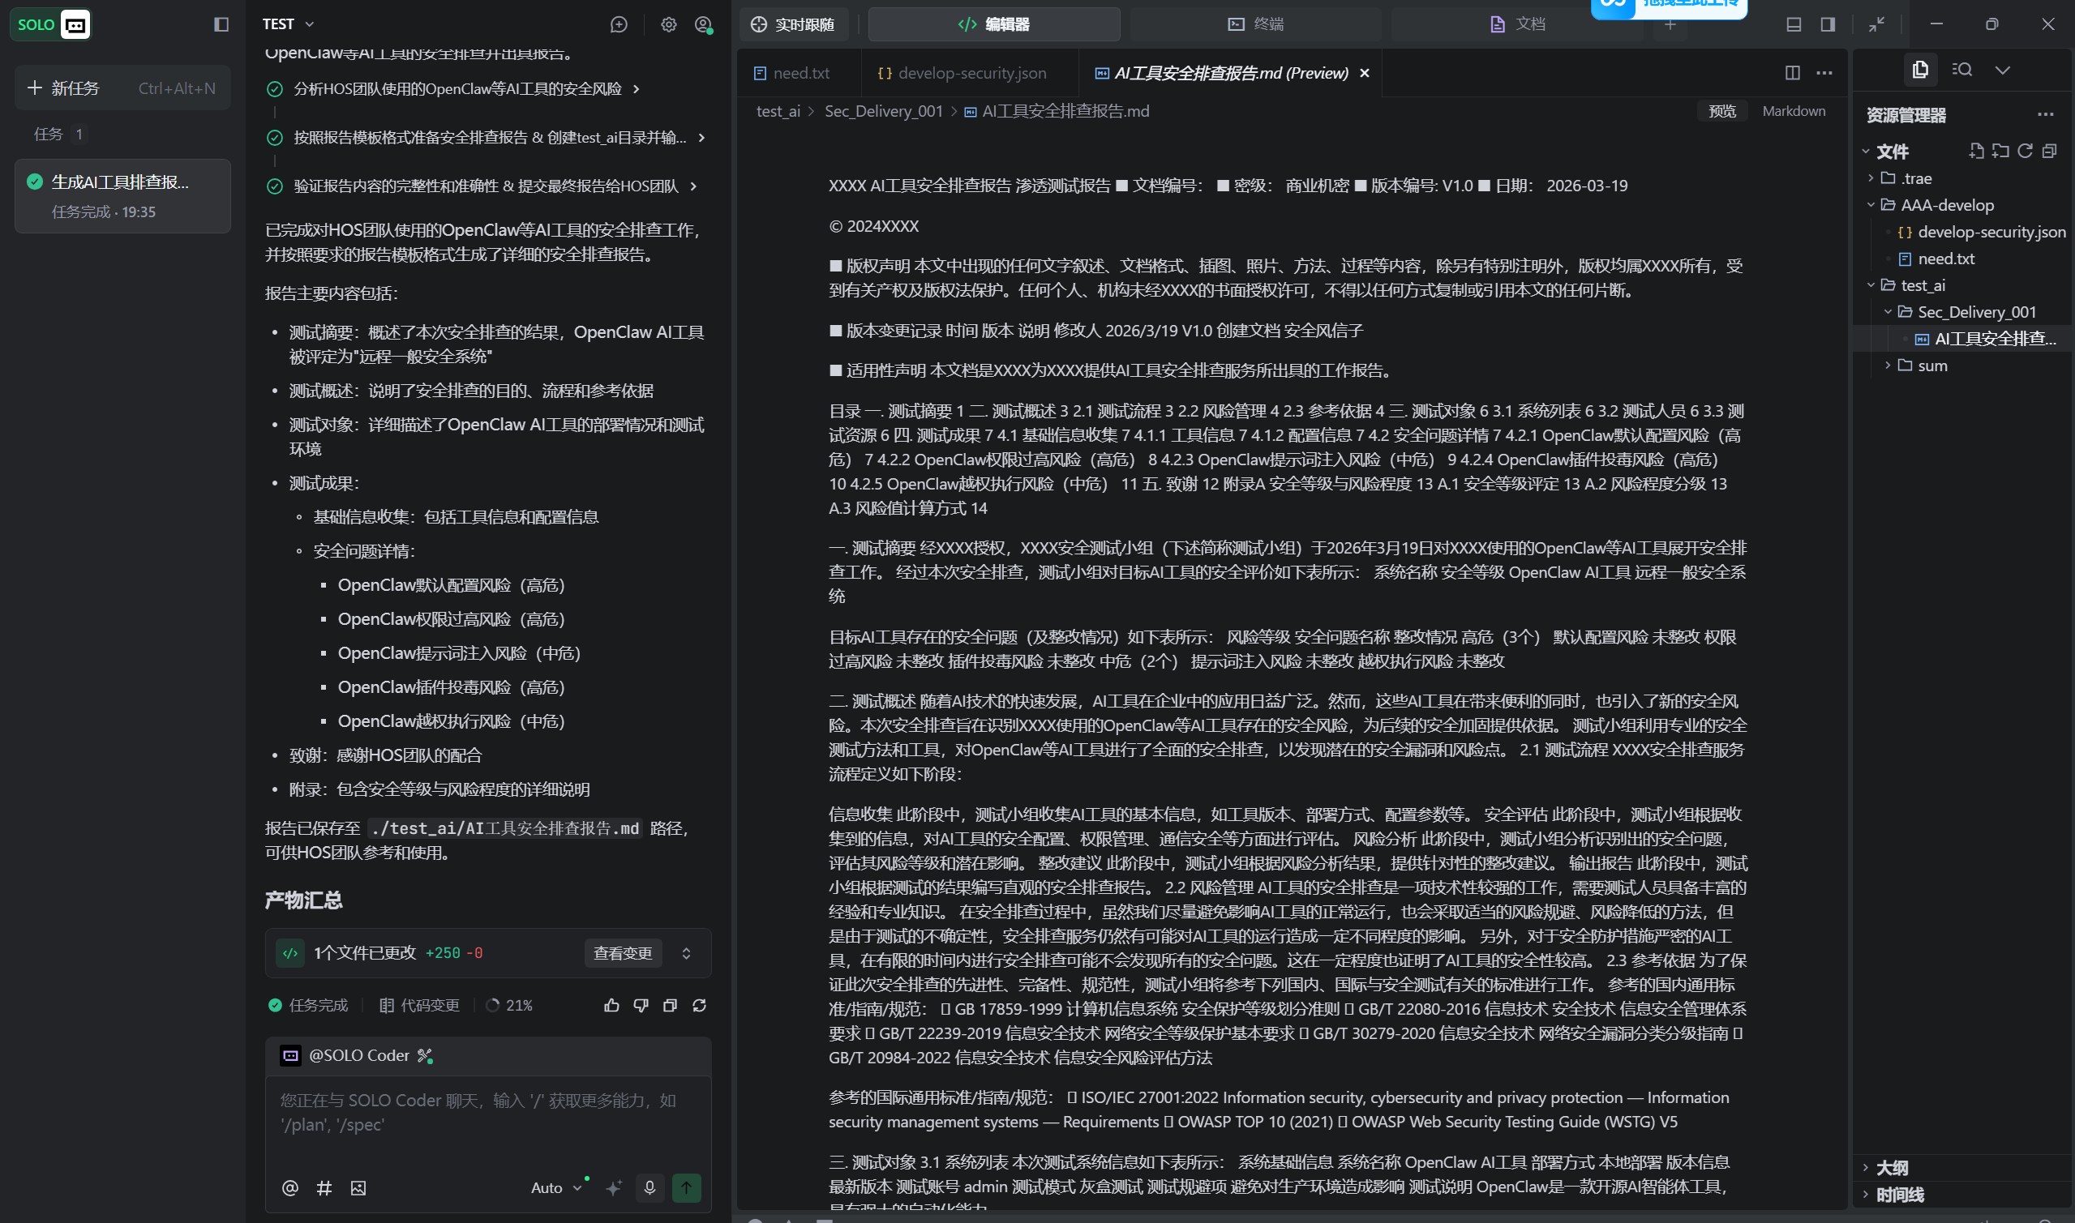Image resolution: width=2075 pixels, height=1223 pixels.
Task: Regenerate response with refresh icon
Action: [x=699, y=1006]
